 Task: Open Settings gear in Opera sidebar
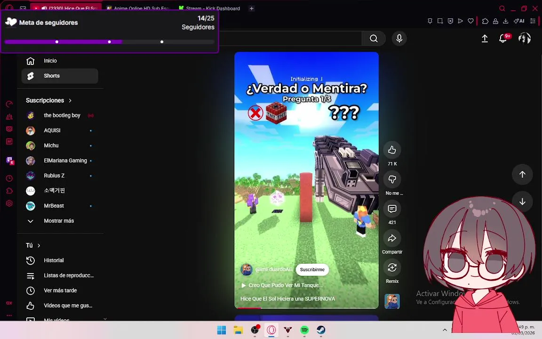pos(9,203)
